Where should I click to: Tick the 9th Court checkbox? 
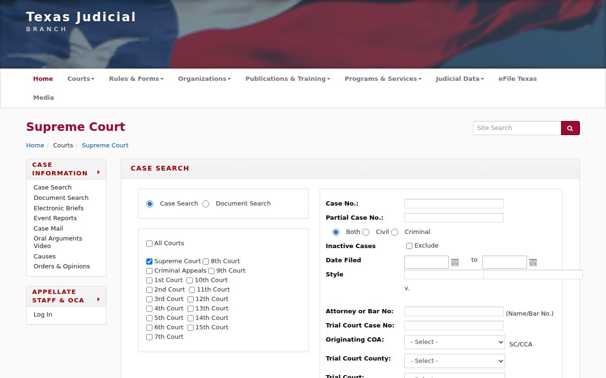click(211, 271)
